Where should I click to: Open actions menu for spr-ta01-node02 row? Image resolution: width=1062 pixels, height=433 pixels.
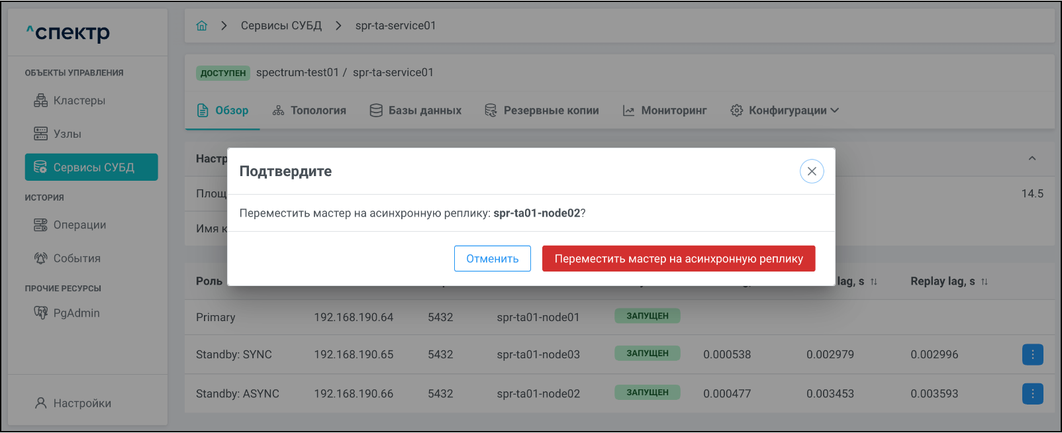1032,394
